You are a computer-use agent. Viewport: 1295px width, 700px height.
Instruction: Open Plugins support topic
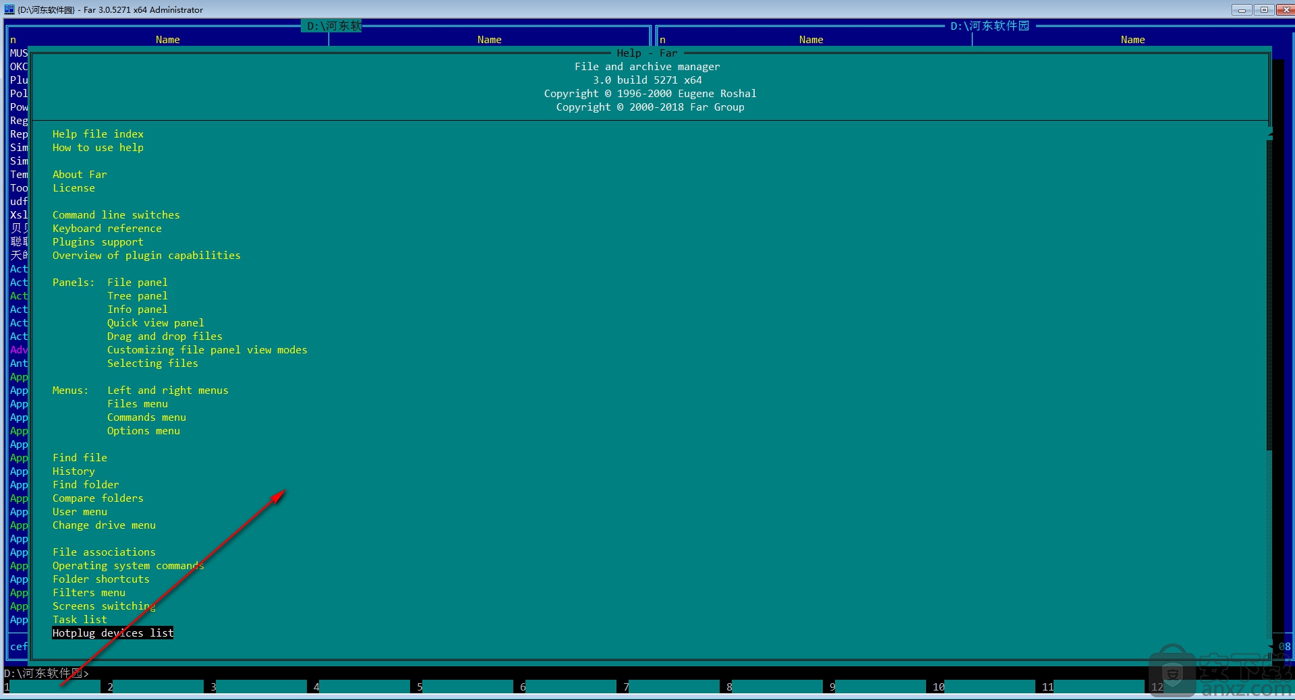click(x=98, y=242)
